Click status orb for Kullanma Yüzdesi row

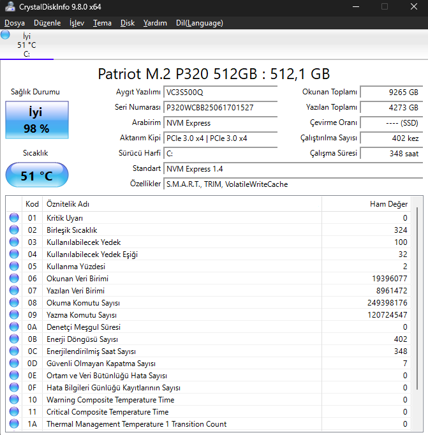(14, 267)
